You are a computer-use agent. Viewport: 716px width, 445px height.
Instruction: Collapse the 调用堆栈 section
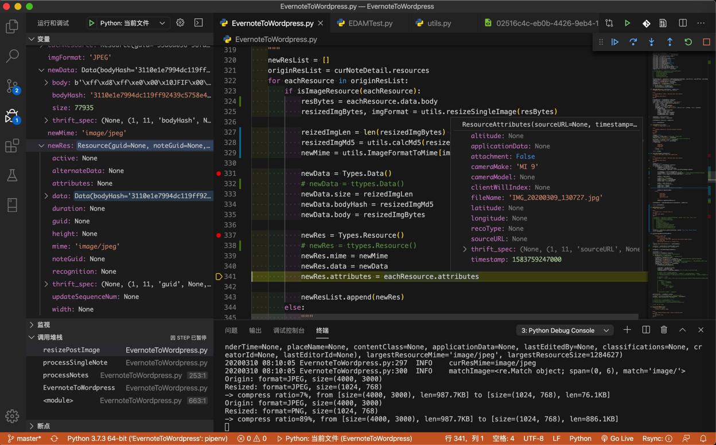click(x=32, y=337)
